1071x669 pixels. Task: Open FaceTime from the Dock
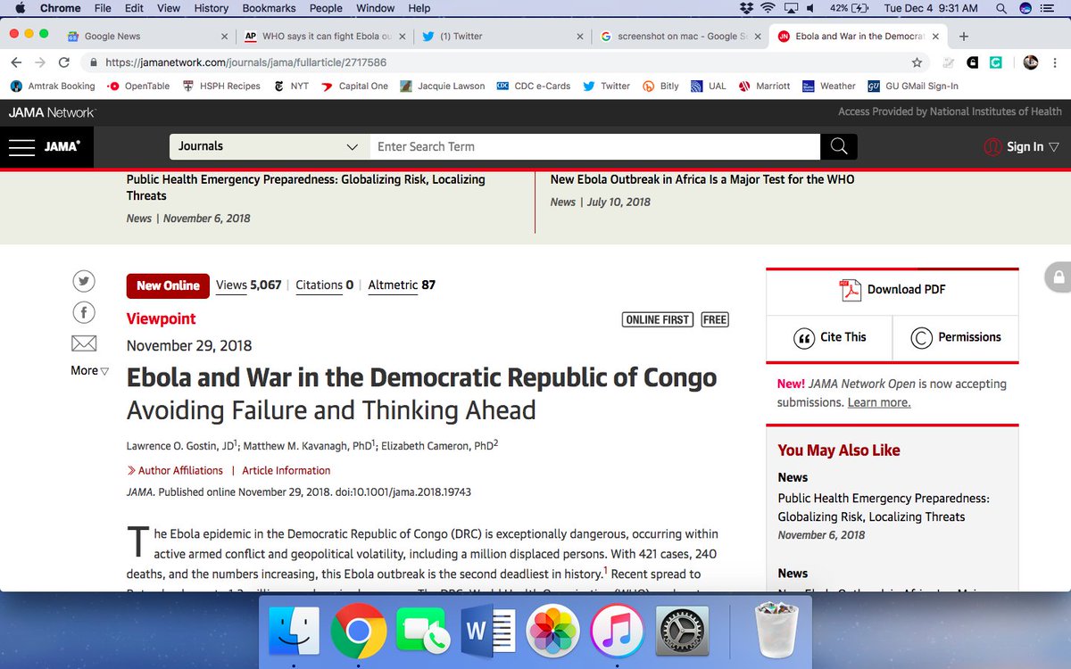(421, 632)
